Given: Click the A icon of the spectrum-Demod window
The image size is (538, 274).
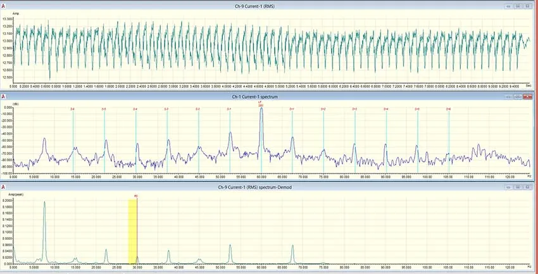Looking at the screenshot, I should coord(3,187).
